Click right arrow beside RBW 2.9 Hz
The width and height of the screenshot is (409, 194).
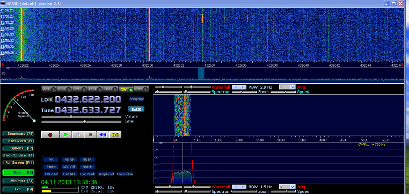tap(242, 87)
